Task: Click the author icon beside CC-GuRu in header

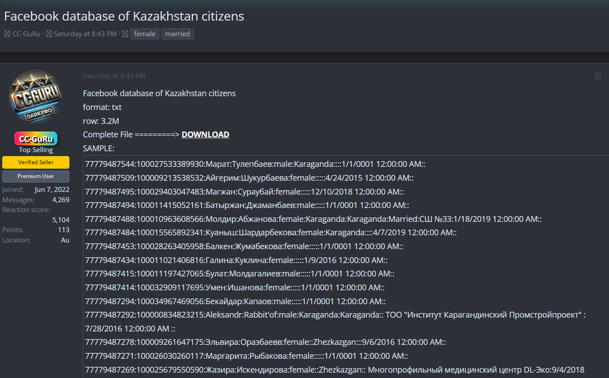Action: point(7,34)
